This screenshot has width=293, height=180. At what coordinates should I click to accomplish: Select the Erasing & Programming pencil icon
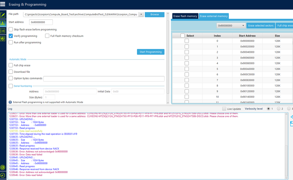3,14
